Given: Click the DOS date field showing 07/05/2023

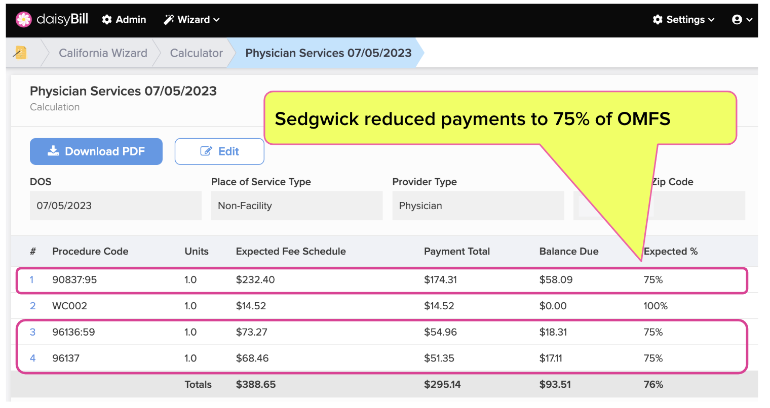Looking at the screenshot, I should coord(115,206).
